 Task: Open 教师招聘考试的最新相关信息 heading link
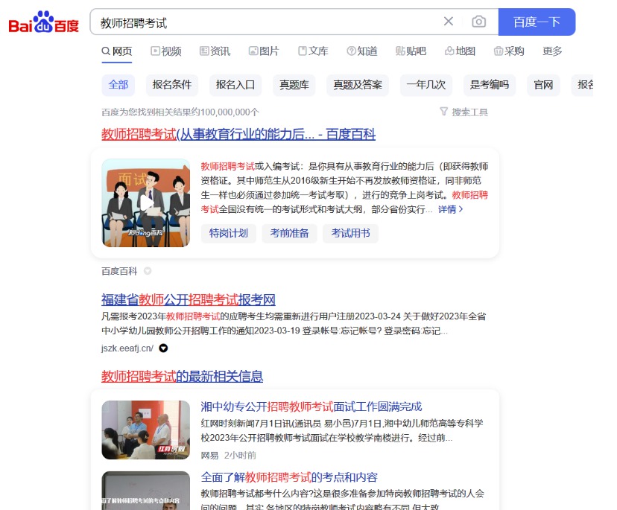coord(182,376)
